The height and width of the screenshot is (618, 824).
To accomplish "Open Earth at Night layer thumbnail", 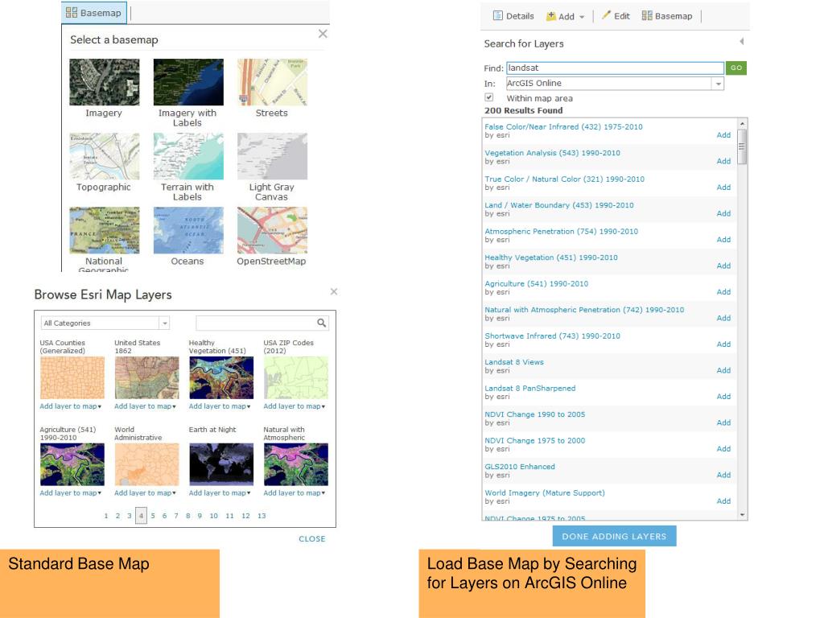I will coord(221,464).
